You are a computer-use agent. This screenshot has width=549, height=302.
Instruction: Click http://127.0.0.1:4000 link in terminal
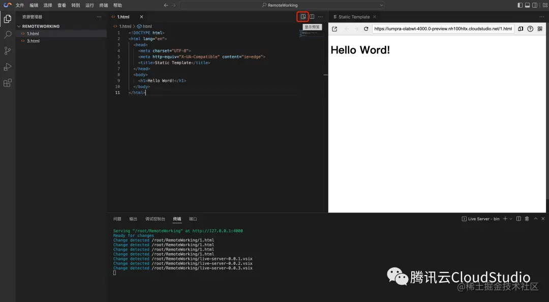pos(218,231)
